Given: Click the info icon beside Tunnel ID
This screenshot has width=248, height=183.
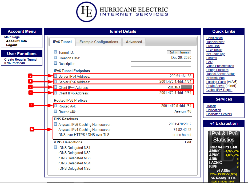Looking at the screenshot, I should pyautogui.click(x=55, y=52).
